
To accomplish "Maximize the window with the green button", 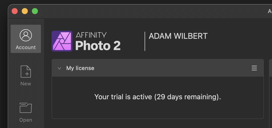I will [35, 11].
